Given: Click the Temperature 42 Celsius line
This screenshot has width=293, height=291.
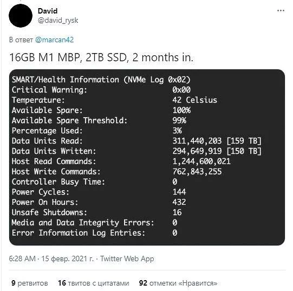Looking at the screenshot, I should coord(114,100).
